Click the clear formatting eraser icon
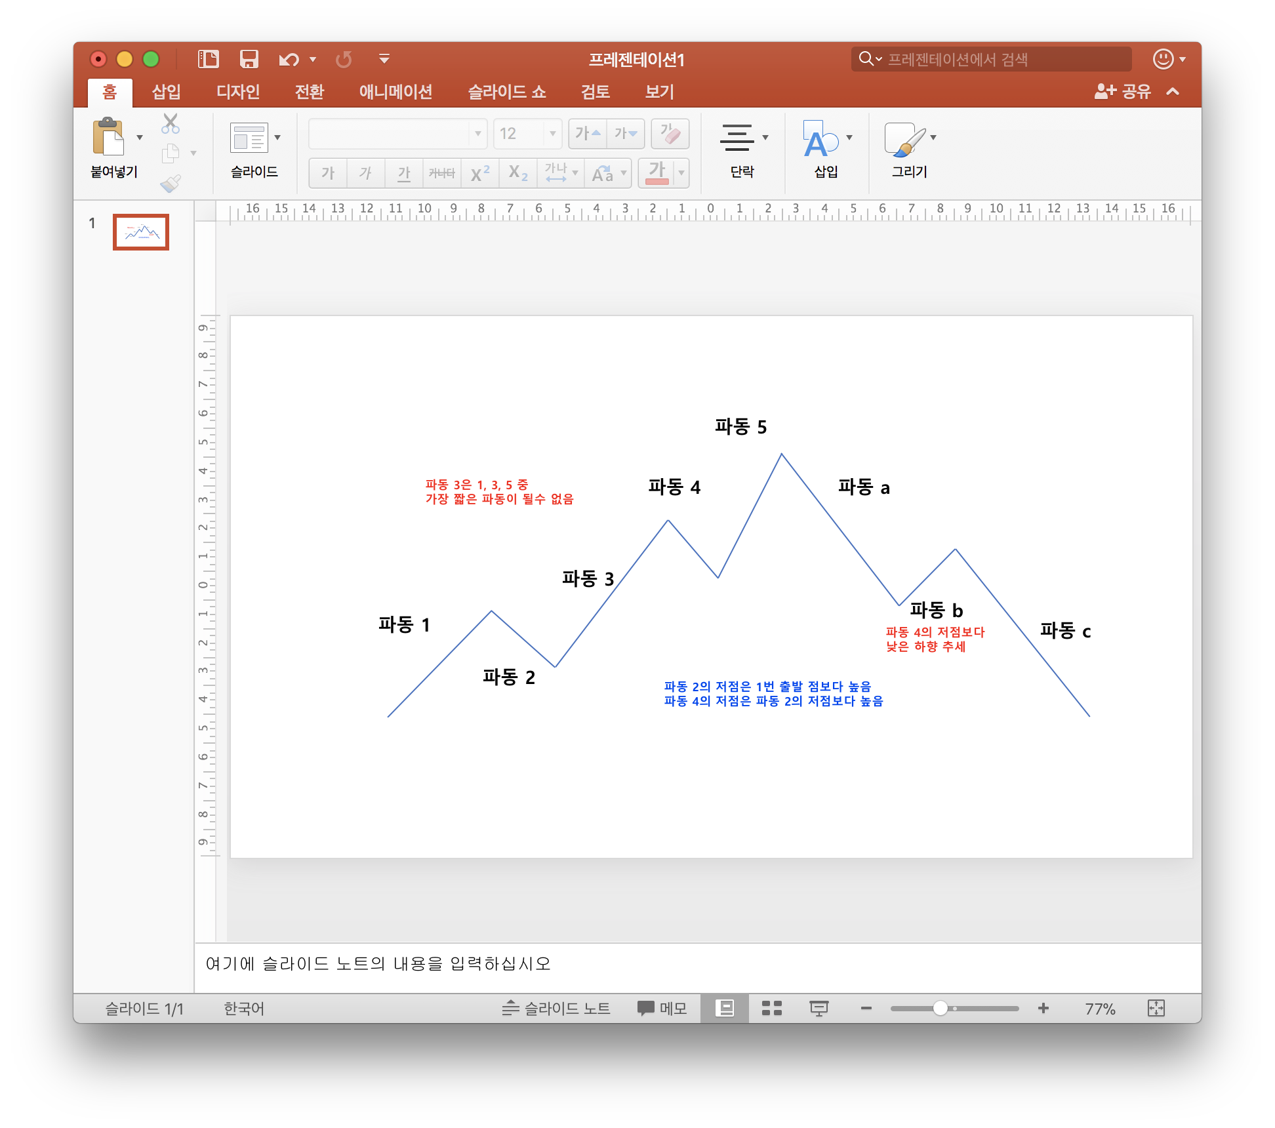Image resolution: width=1275 pixels, height=1128 pixels. [670, 134]
